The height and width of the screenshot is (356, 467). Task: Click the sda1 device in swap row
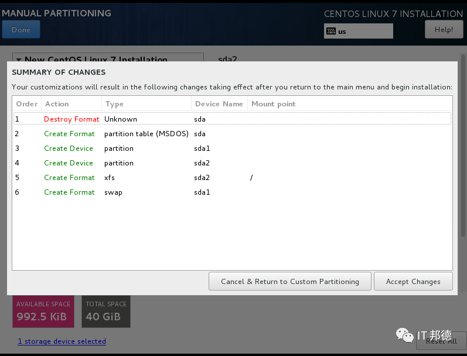pos(202,192)
